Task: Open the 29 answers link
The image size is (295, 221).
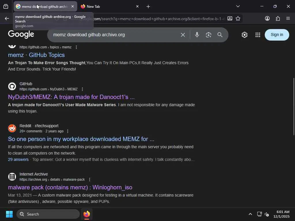Action: click(18, 159)
